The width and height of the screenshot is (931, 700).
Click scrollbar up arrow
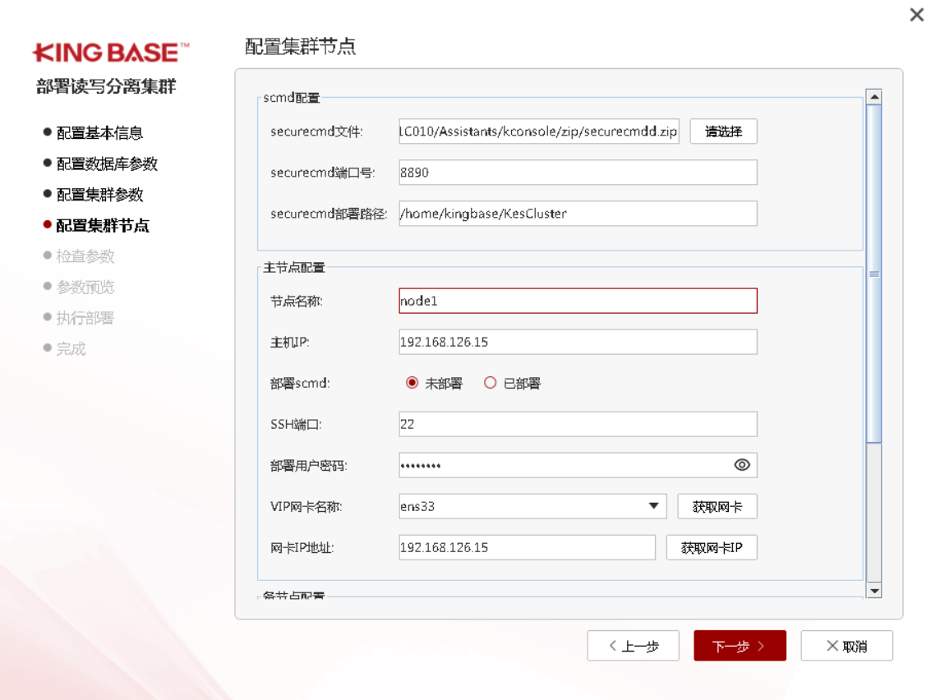[x=874, y=96]
